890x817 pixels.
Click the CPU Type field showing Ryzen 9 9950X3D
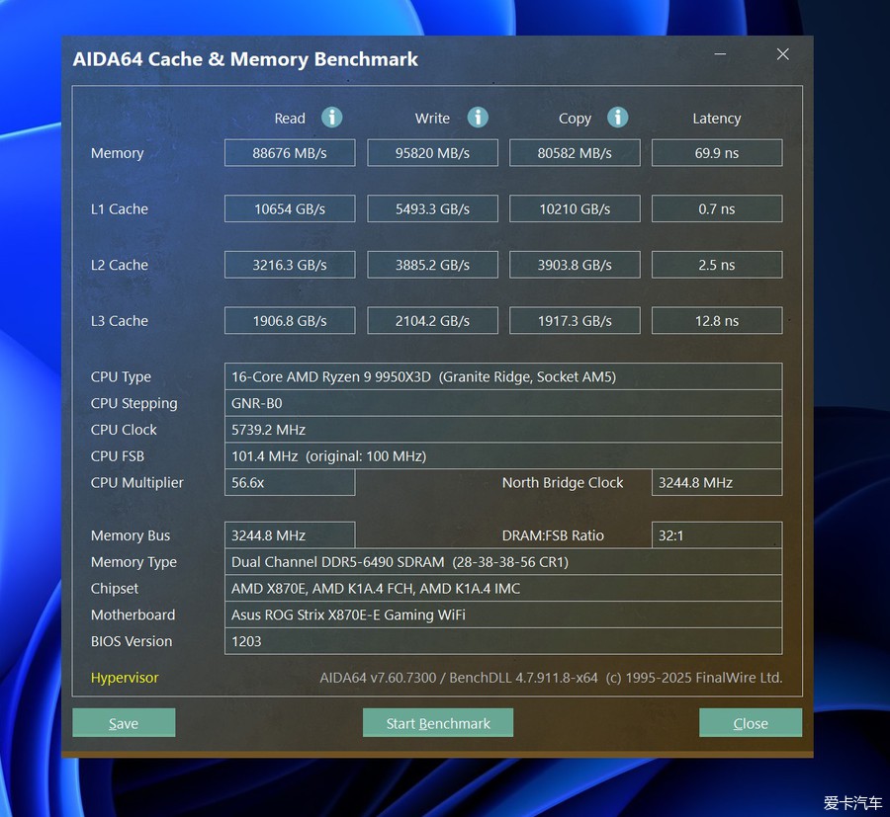[503, 376]
